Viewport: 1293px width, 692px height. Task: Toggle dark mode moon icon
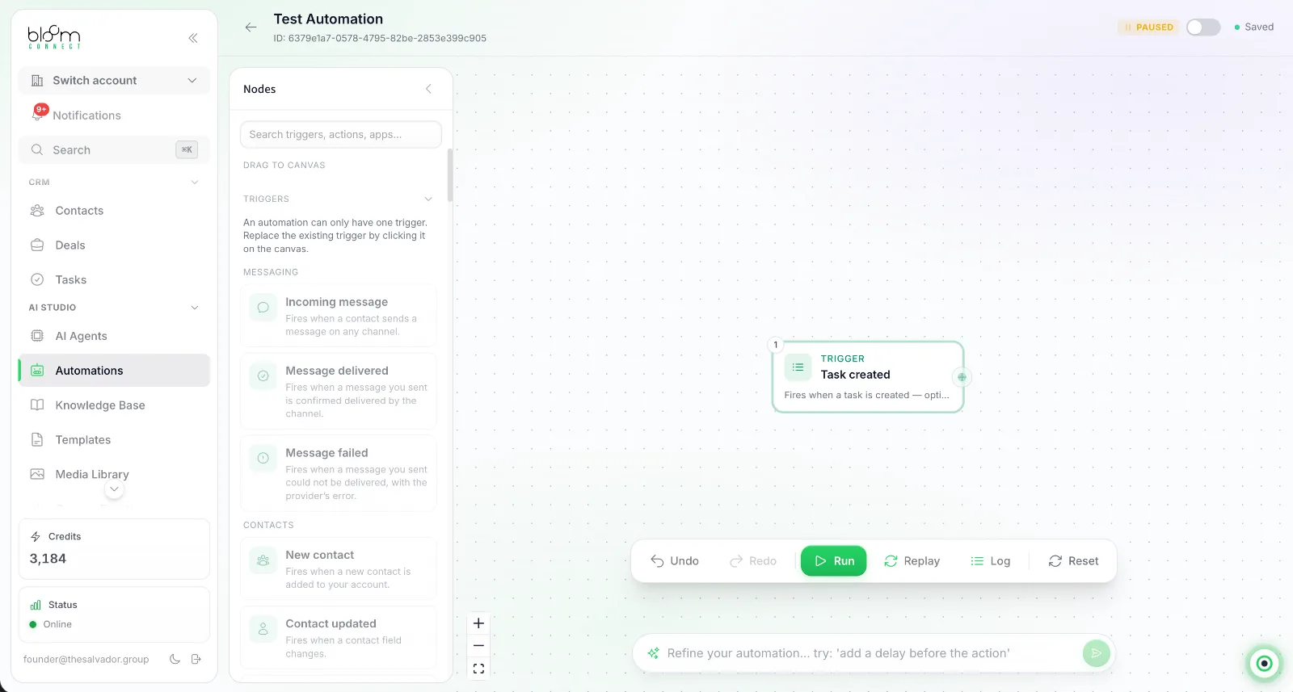(x=175, y=659)
